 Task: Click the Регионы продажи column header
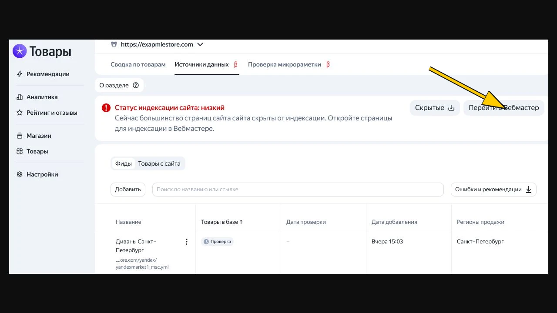480,222
